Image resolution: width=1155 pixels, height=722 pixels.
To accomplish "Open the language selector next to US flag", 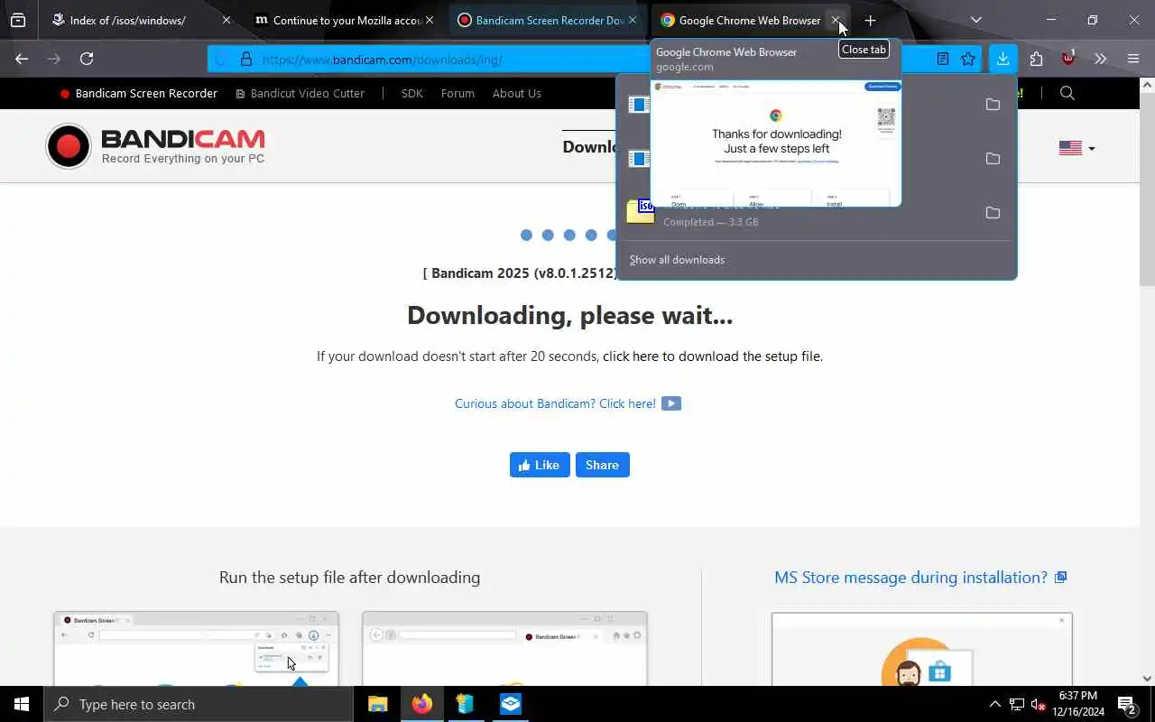I will (1077, 148).
